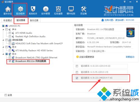Collapse the 声卡 tree node arrow
The image size is (140, 102).
[x=3, y=30]
